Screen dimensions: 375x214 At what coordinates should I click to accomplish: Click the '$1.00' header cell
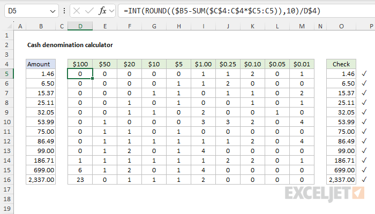tap(203, 64)
